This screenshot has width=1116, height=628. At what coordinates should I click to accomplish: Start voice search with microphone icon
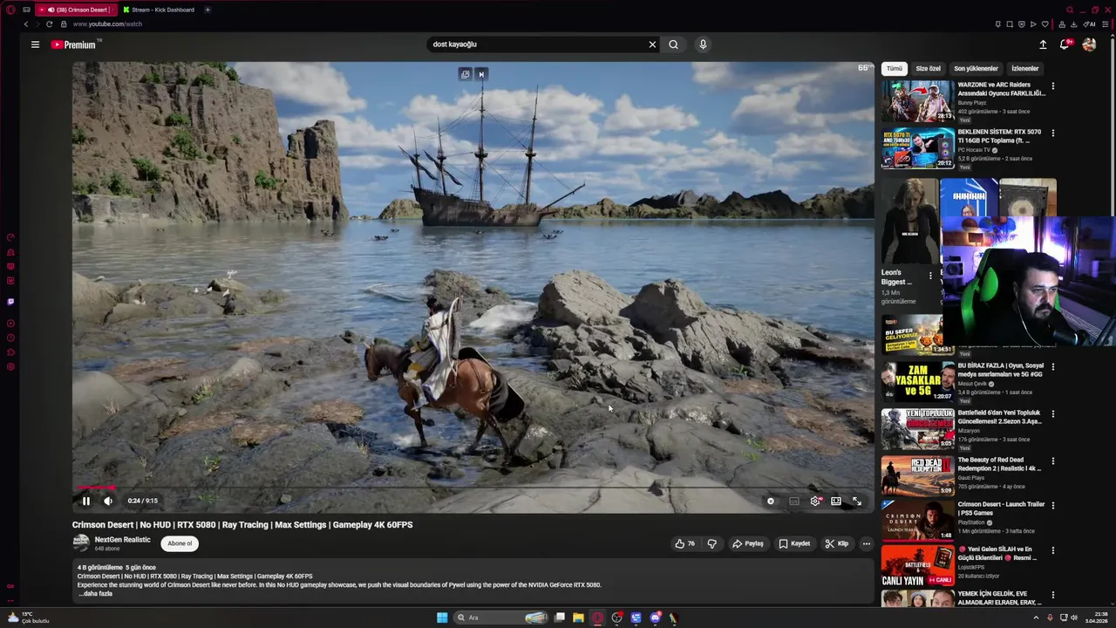[x=703, y=44]
